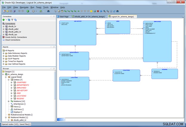The height and width of the screenshot is (127, 186).
Task: Select the SubViews [] node
Action: [18, 109]
